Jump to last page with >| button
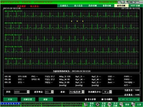 pyautogui.click(x=138, y=100)
